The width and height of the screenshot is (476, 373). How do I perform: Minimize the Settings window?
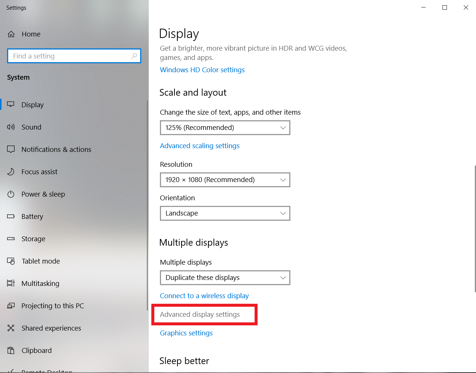pos(423,7)
